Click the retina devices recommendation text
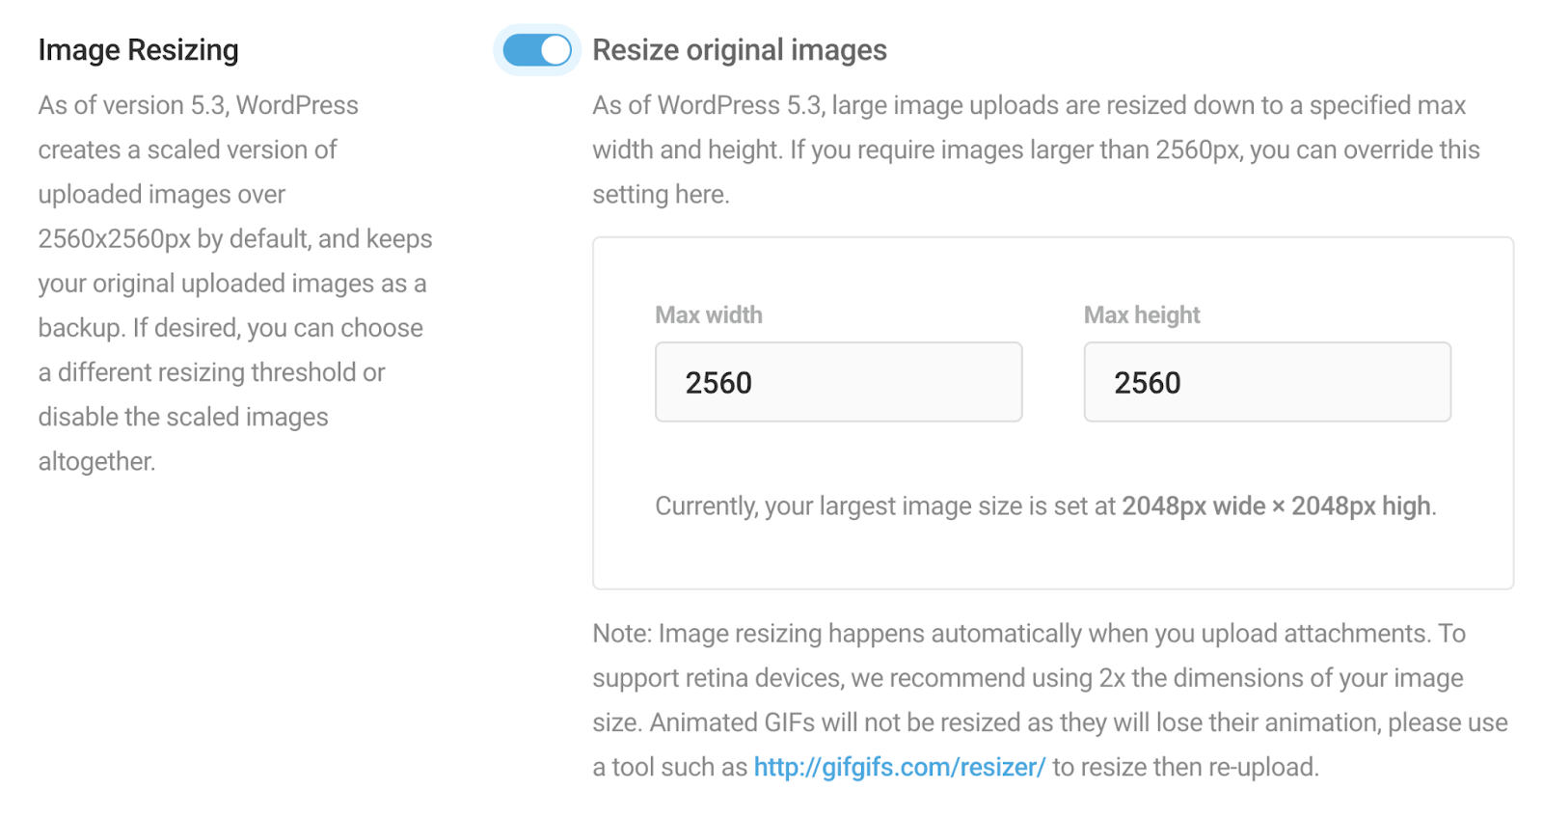1543x817 pixels. 1025,677
